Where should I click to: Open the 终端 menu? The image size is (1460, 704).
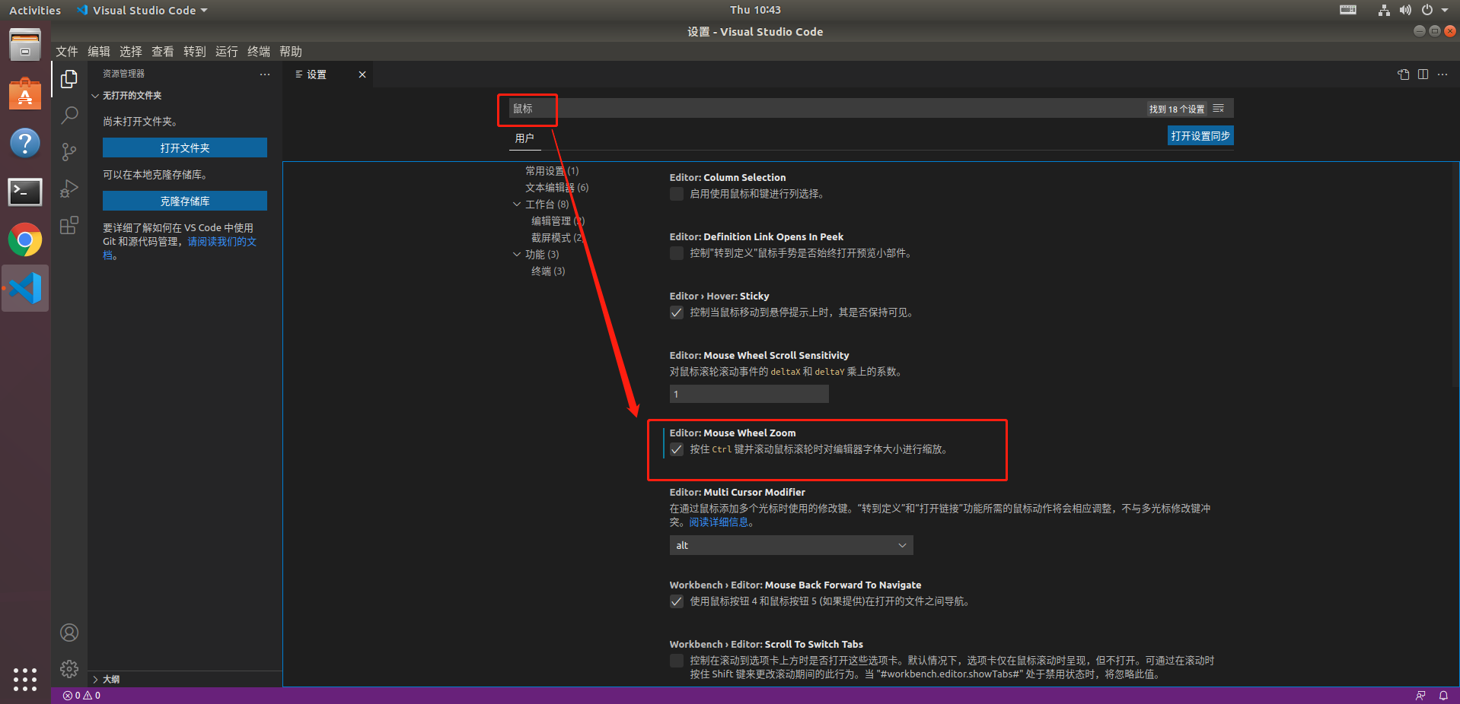[x=259, y=52]
